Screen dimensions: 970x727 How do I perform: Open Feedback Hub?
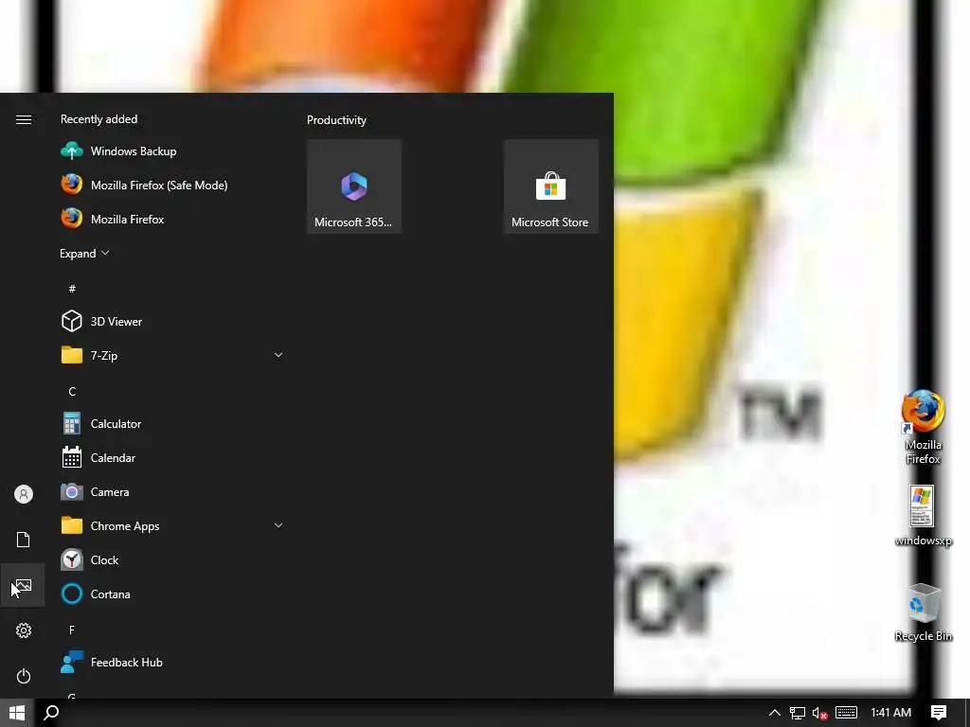tap(174, 662)
